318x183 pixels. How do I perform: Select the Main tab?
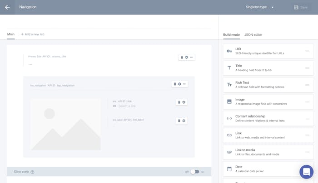[x=11, y=34]
